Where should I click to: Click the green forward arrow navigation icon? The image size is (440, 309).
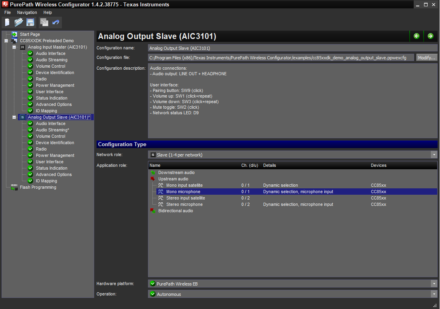click(430, 36)
